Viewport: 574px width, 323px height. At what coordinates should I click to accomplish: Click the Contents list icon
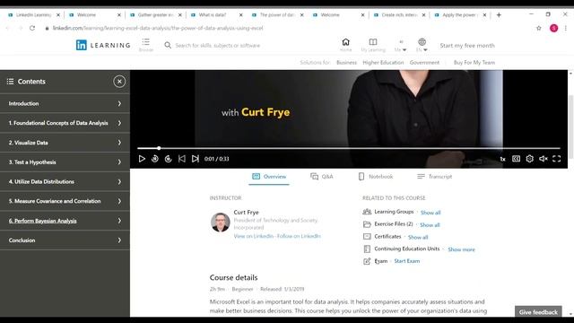coord(10,82)
